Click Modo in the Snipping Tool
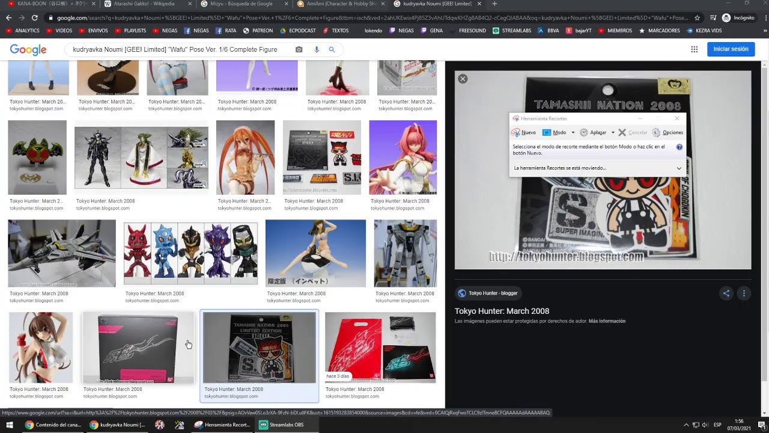This screenshot has height=433, width=769. (555, 132)
